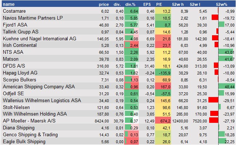Click the green 48,44 bar for American Shipping
The image size is (236, 145).
coord(227,86)
